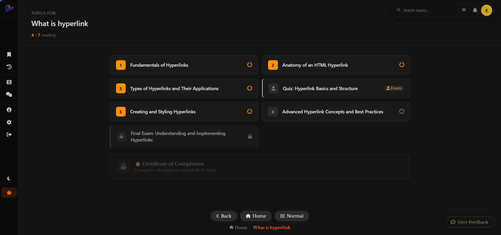501x235 pixels.
Task: Switch view using the Normal button
Action: tap(292, 216)
